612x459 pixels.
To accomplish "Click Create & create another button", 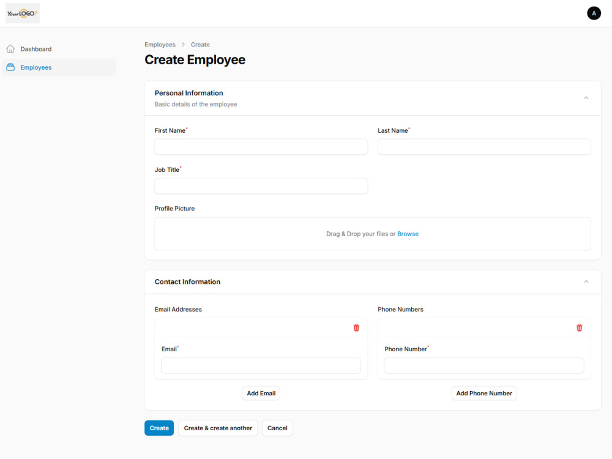I will 218,428.
